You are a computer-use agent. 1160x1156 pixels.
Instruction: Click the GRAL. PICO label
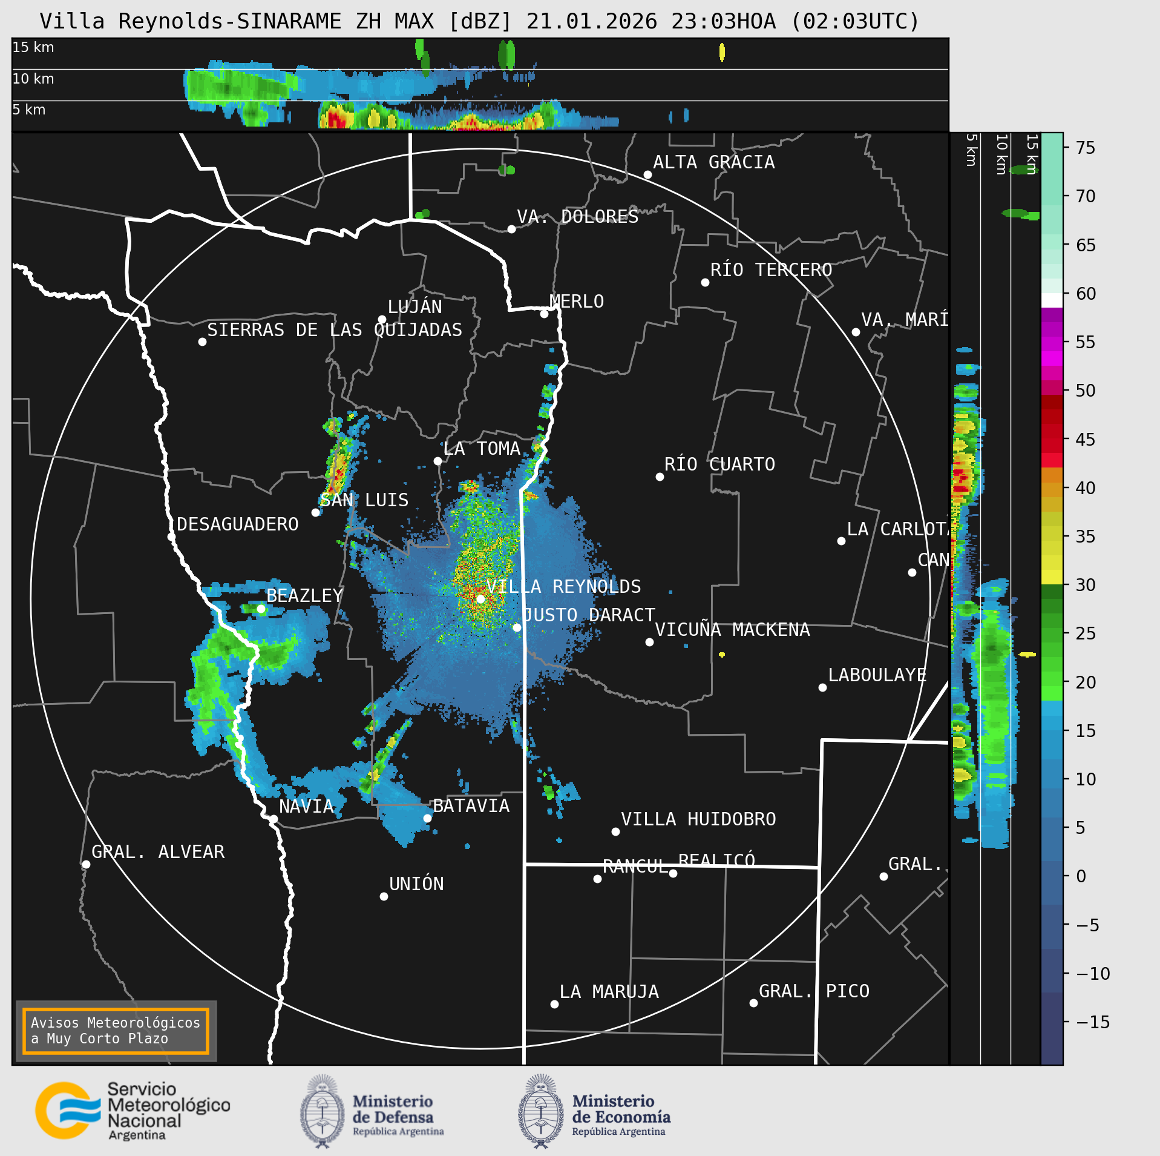[814, 991]
